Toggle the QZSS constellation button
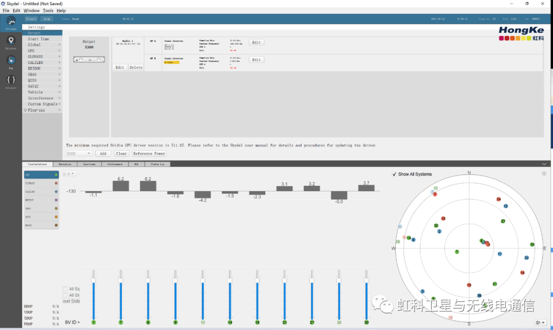Screen dimensions: 553x330 tap(41, 217)
